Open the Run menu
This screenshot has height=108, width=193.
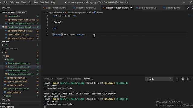point(36,2)
